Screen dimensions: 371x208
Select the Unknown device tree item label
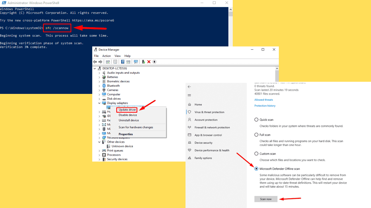122,146
